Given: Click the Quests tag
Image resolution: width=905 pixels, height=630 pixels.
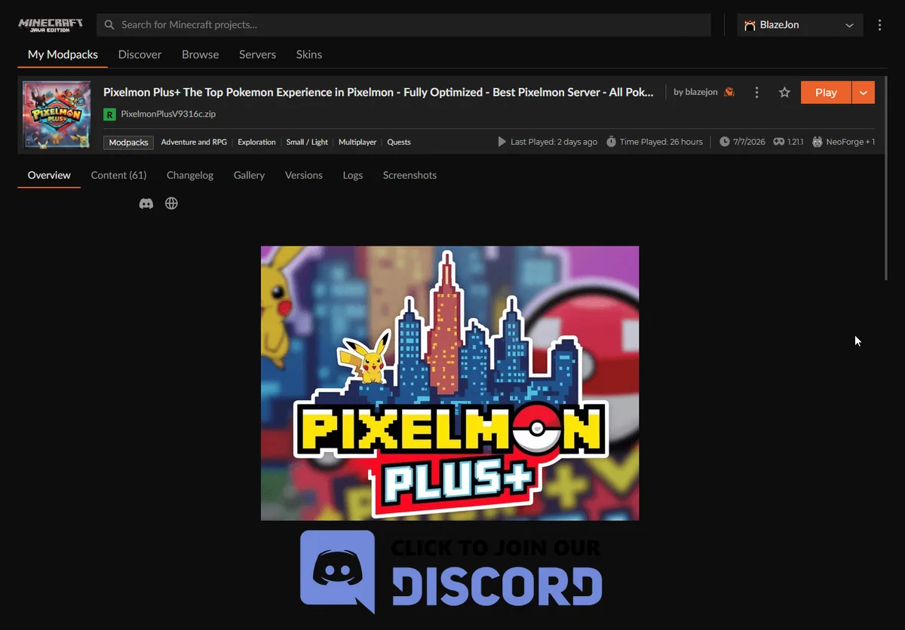Looking at the screenshot, I should tap(399, 142).
